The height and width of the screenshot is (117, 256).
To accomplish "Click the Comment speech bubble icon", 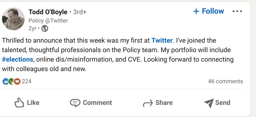I will coord(75,103).
